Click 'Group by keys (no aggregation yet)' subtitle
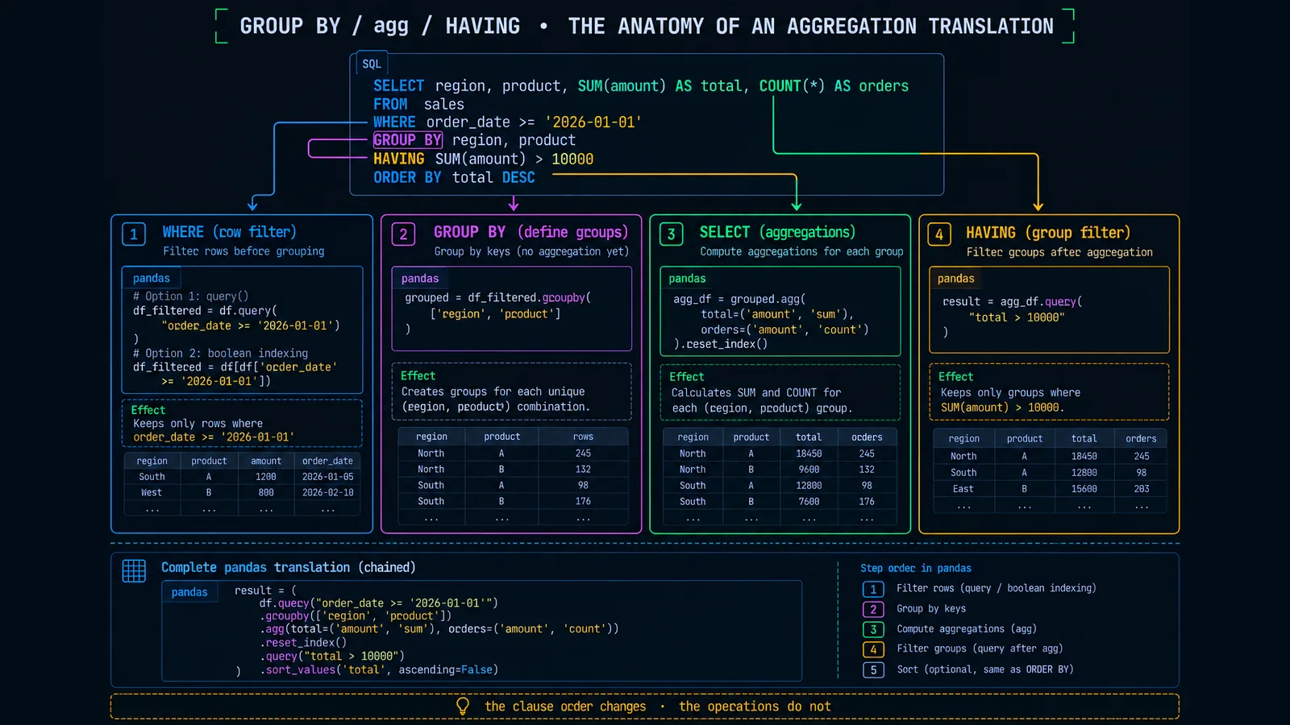 pos(531,251)
